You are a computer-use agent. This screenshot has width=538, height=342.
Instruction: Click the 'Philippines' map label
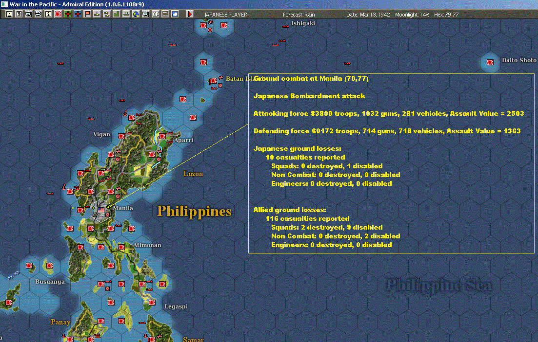pyautogui.click(x=194, y=211)
